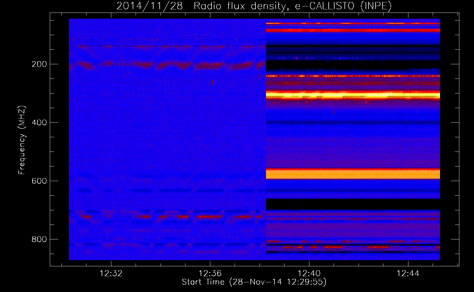
Task: Click the 12:32 time tick label
Action: click(x=111, y=274)
